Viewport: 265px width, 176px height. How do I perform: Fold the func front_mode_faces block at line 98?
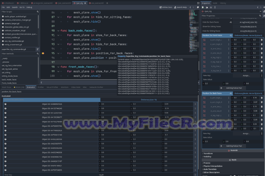(58, 67)
